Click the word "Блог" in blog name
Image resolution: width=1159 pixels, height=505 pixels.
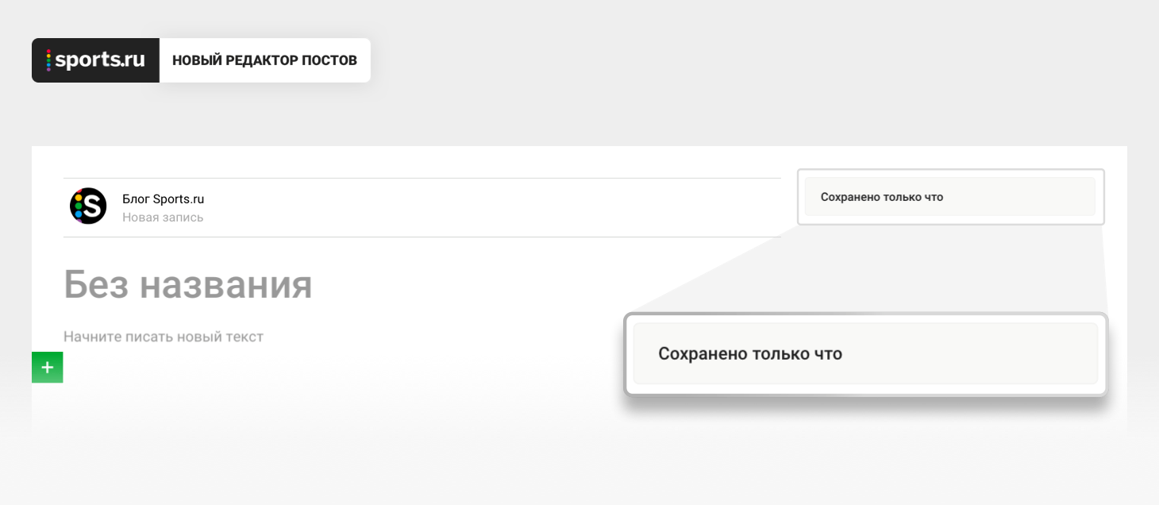pos(136,199)
